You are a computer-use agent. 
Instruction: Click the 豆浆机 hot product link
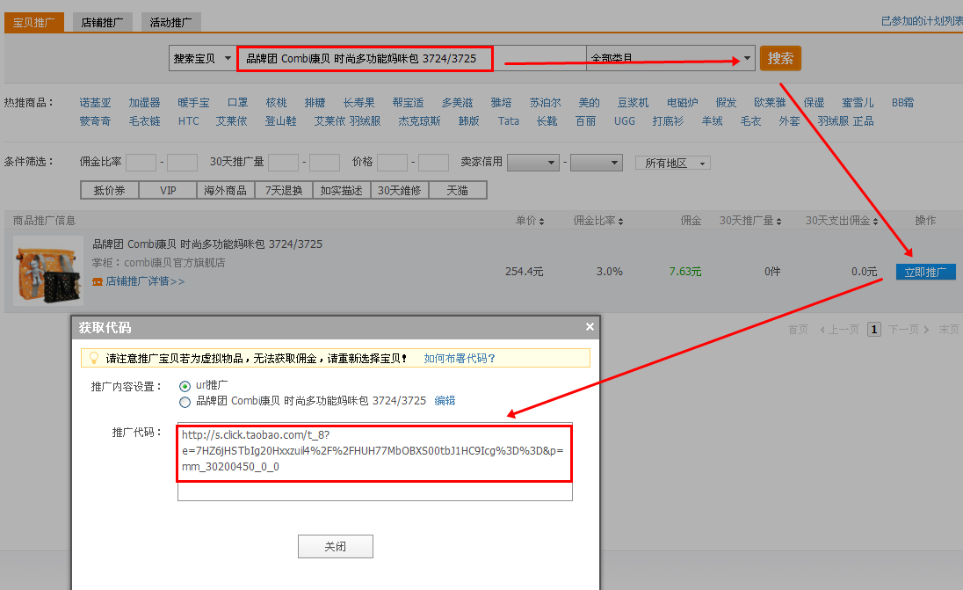click(634, 103)
